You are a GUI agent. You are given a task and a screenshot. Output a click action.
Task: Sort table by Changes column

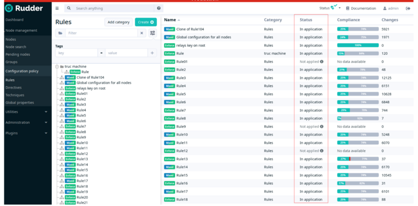(390, 20)
